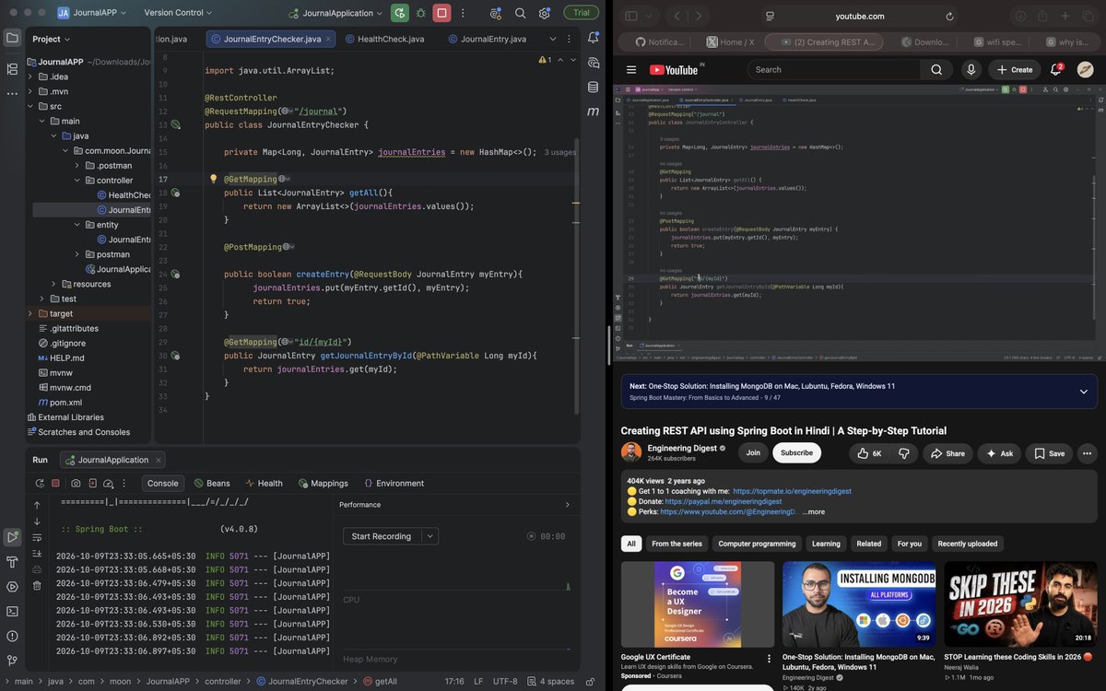
Task: Click the YouTube voice search microphone
Action: pos(971,69)
